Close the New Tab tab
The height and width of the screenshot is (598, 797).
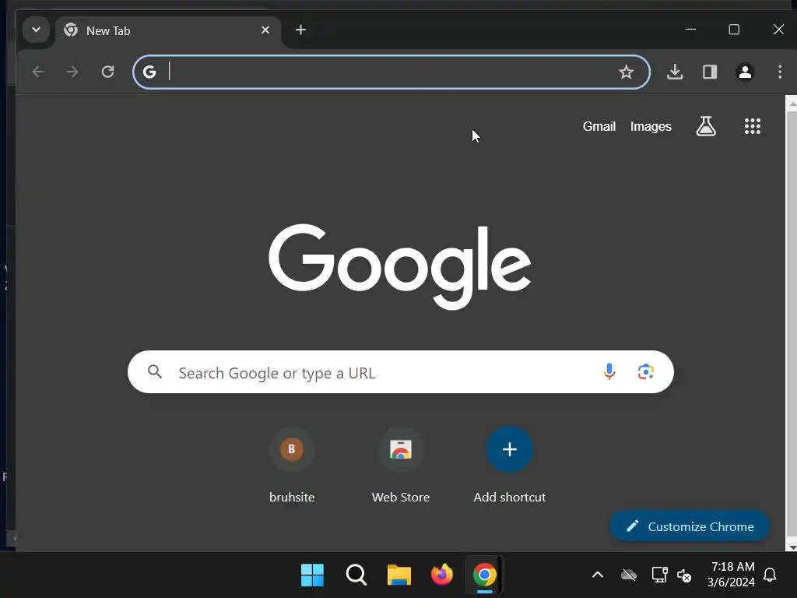pos(265,30)
